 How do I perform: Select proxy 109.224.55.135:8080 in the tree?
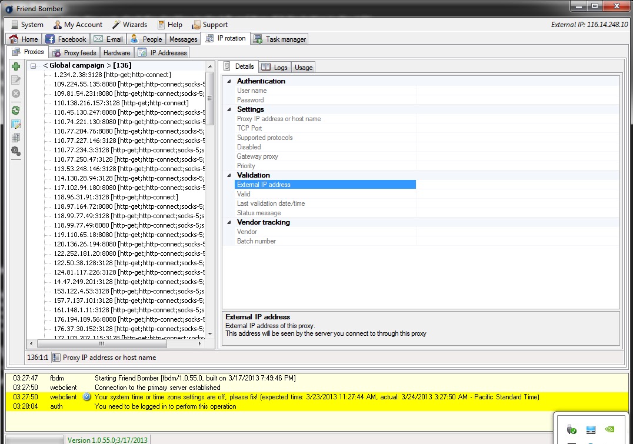click(x=129, y=84)
